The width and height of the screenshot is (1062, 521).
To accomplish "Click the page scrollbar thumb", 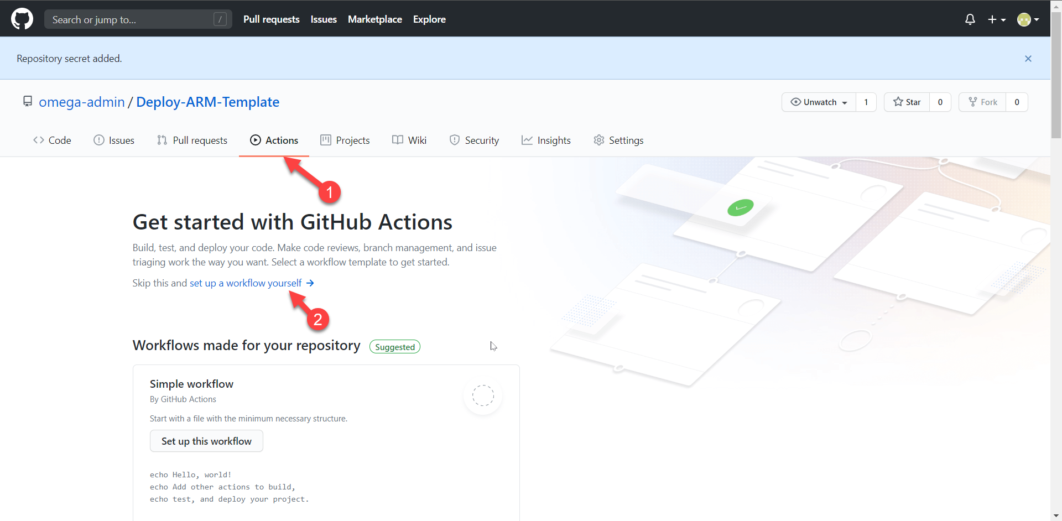I will coord(1056,75).
